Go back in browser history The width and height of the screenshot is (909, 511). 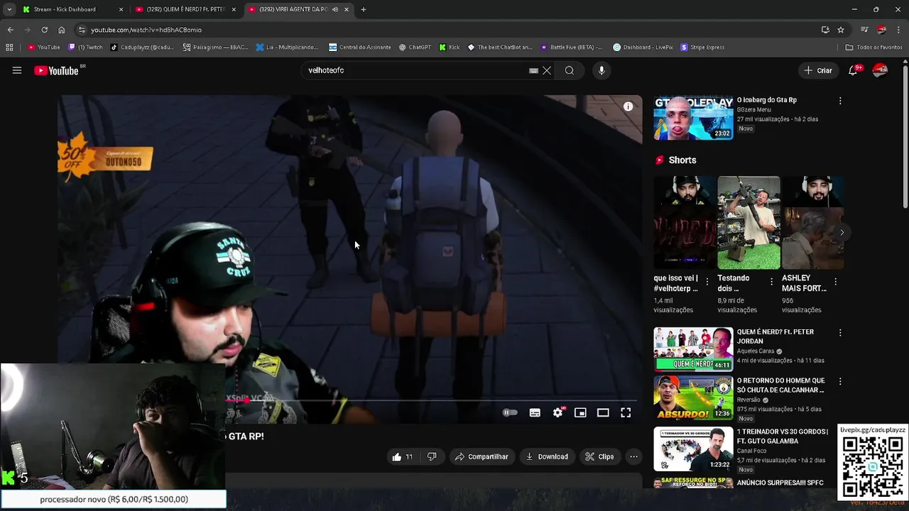click(10, 30)
